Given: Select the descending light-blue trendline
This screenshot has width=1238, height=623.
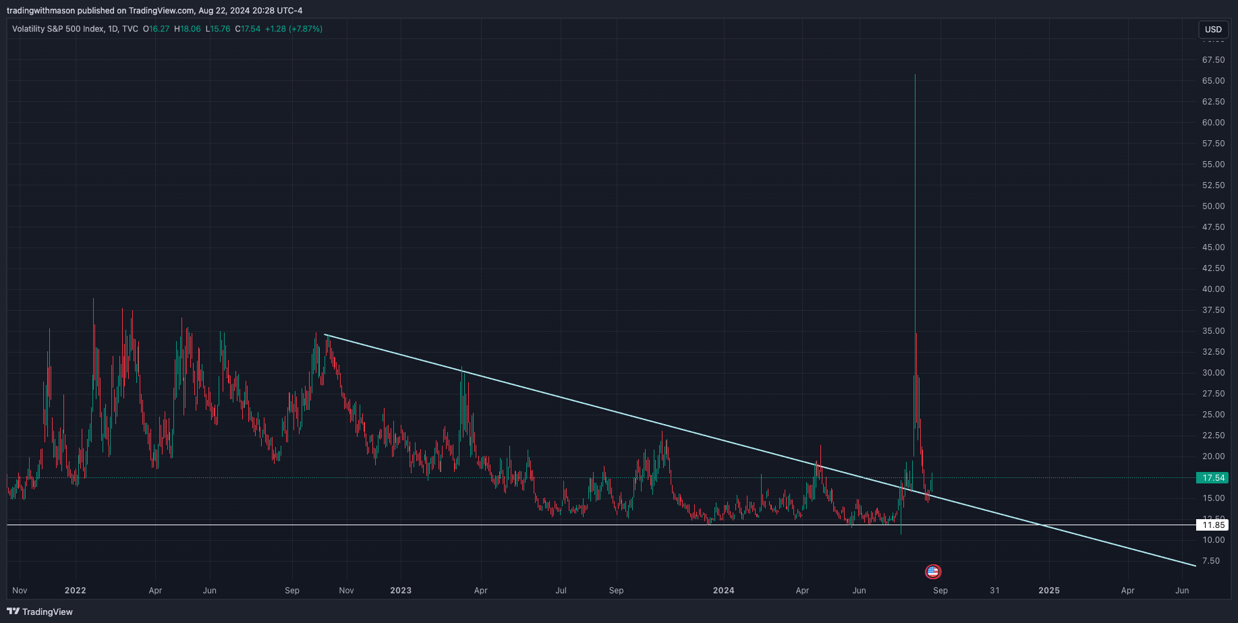Looking at the screenshot, I should tap(607, 411).
